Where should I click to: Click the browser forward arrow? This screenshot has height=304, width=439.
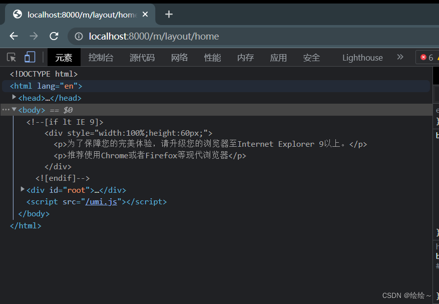coord(34,36)
